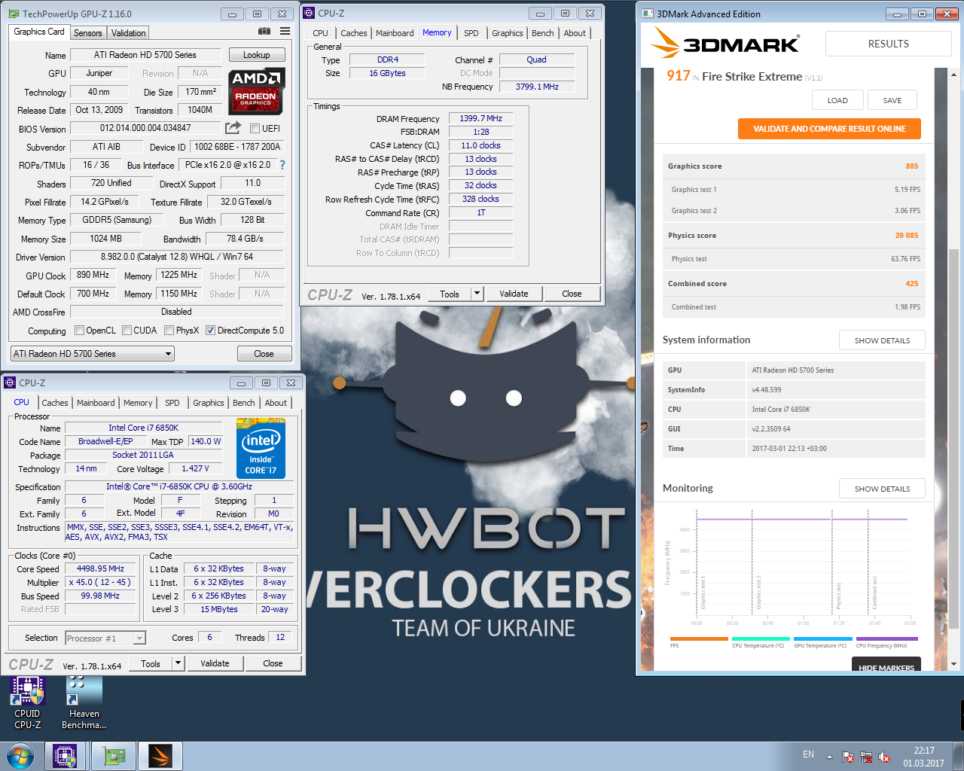Click the Bus Interface question mark icon
This screenshot has height=771, width=964.
coord(282,165)
